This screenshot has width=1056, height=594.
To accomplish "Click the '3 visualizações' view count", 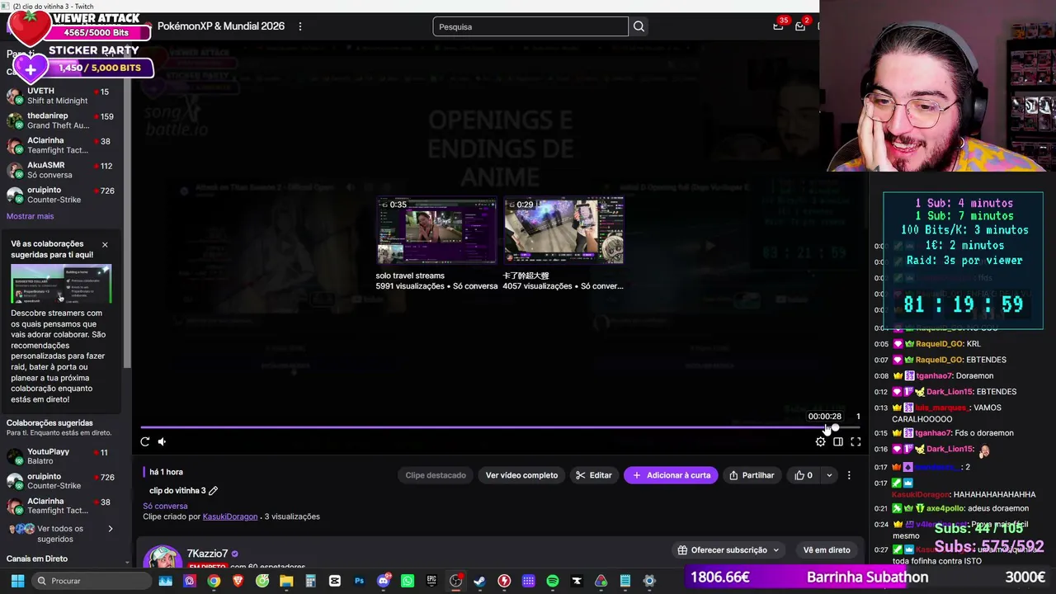I will pyautogui.click(x=292, y=516).
